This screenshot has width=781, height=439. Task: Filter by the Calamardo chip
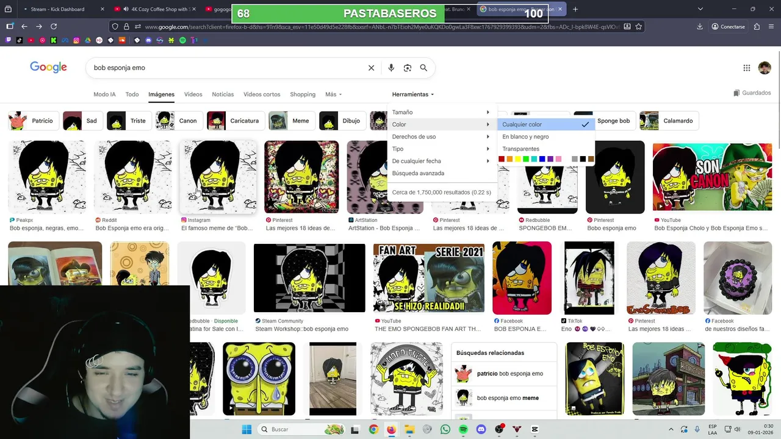669,121
